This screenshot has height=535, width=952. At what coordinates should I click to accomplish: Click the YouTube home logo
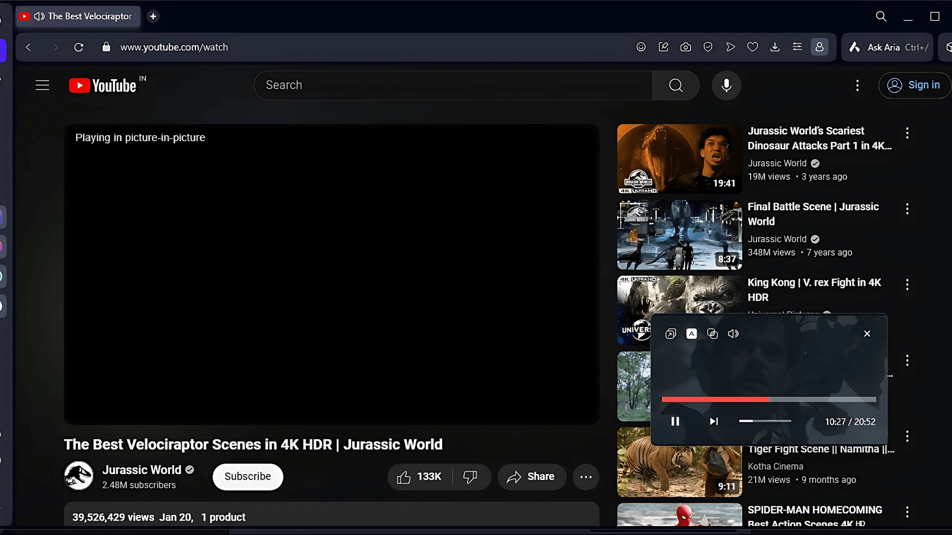[103, 85]
